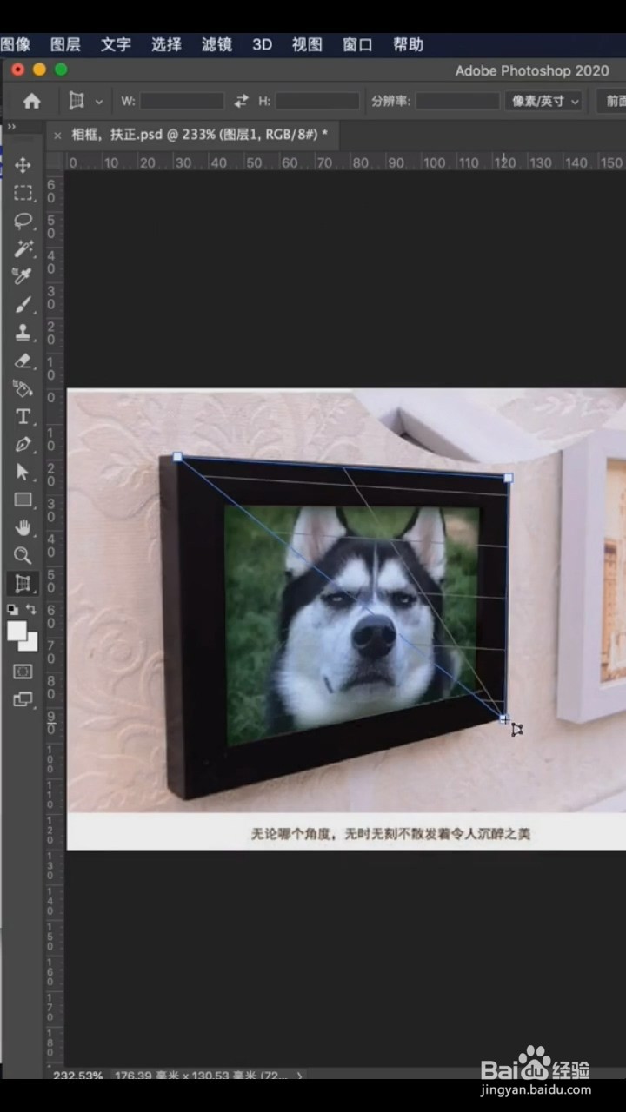Screen dimensions: 626x1112
Task: Maximize the Photoshop window with green button
Action: 61,69
